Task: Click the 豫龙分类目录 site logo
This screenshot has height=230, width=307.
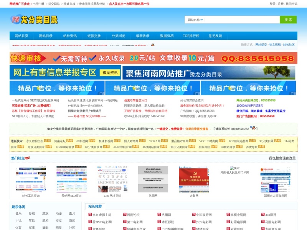Action: click(34, 20)
